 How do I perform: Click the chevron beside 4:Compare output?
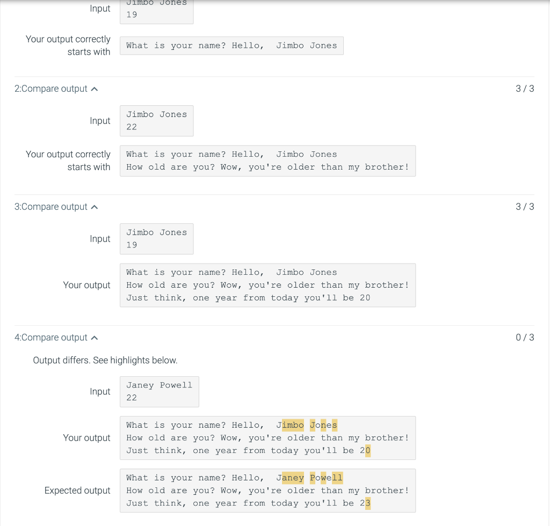(95, 338)
